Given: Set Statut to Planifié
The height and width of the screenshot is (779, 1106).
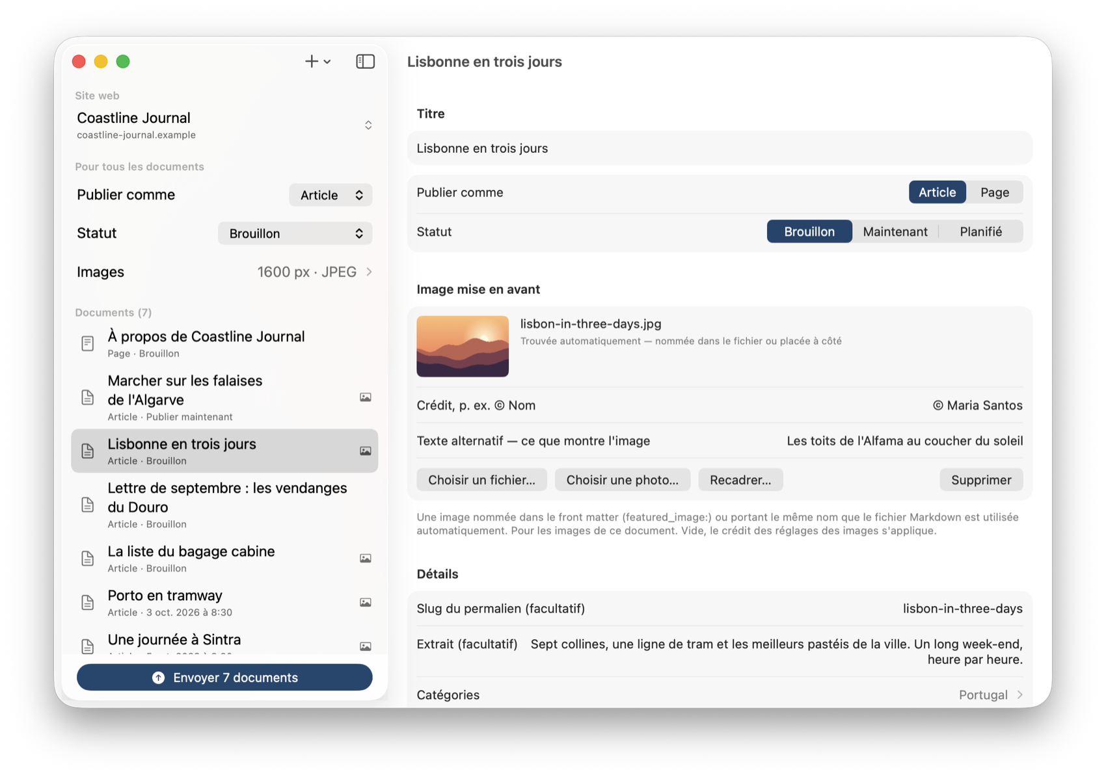Looking at the screenshot, I should 981,231.
